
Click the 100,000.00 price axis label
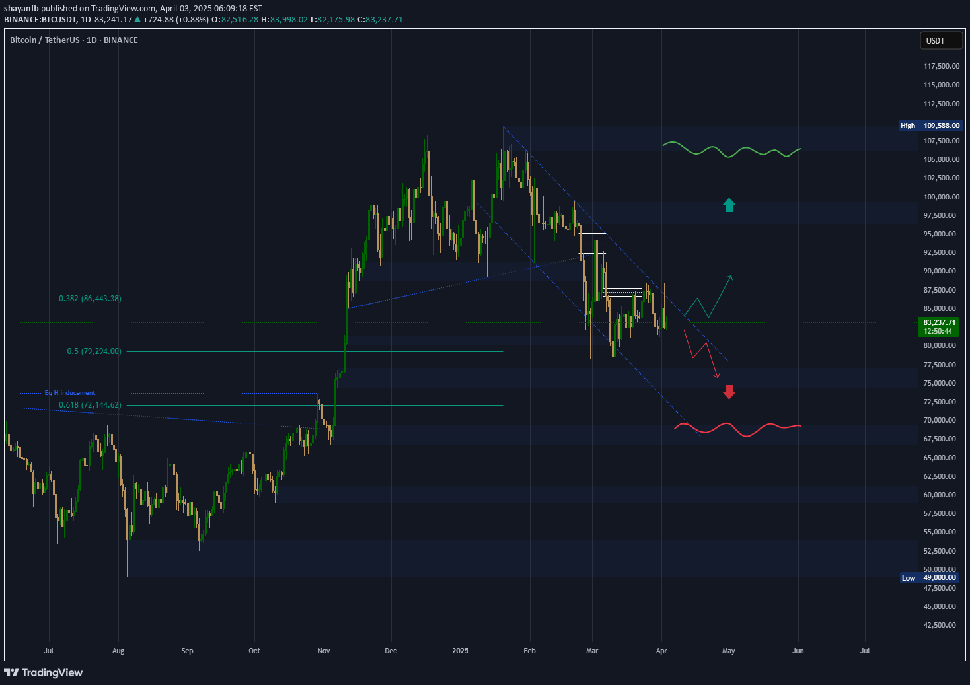click(x=942, y=197)
